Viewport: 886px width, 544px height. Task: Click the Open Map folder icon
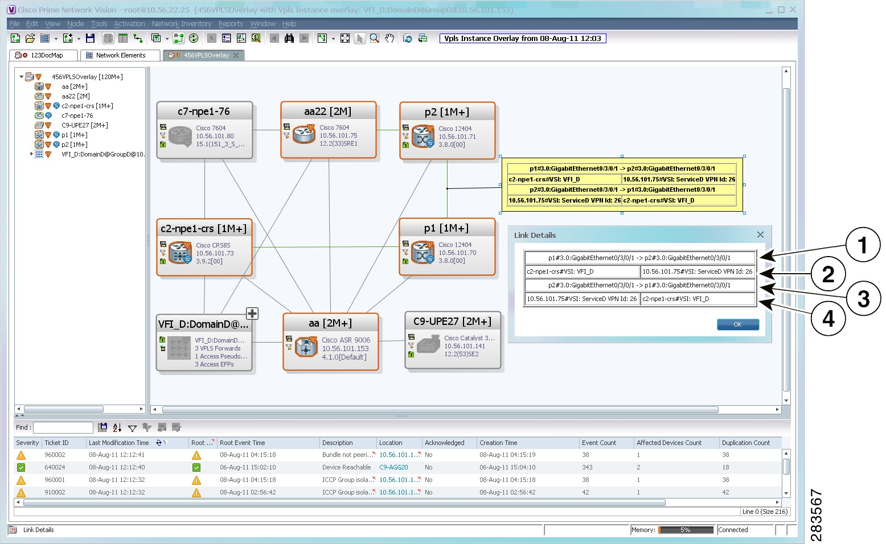click(x=30, y=38)
